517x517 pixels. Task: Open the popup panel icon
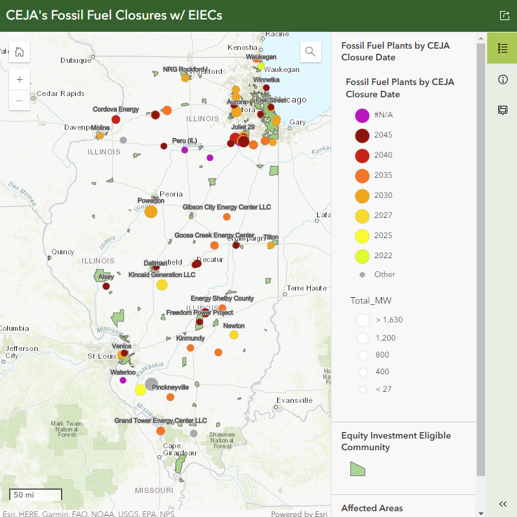tap(503, 110)
